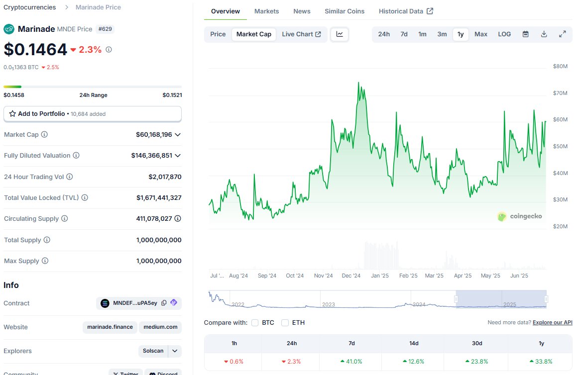This screenshot has width=577, height=375.
Task: Toggle BTC compare checkbox
Action: point(254,323)
